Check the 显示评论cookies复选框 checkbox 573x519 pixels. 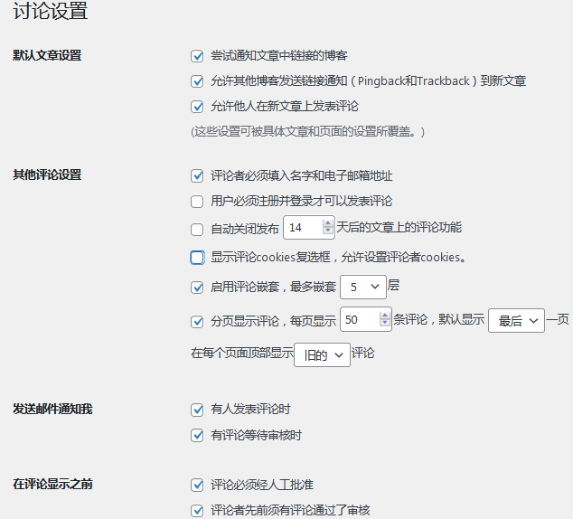[x=197, y=258]
